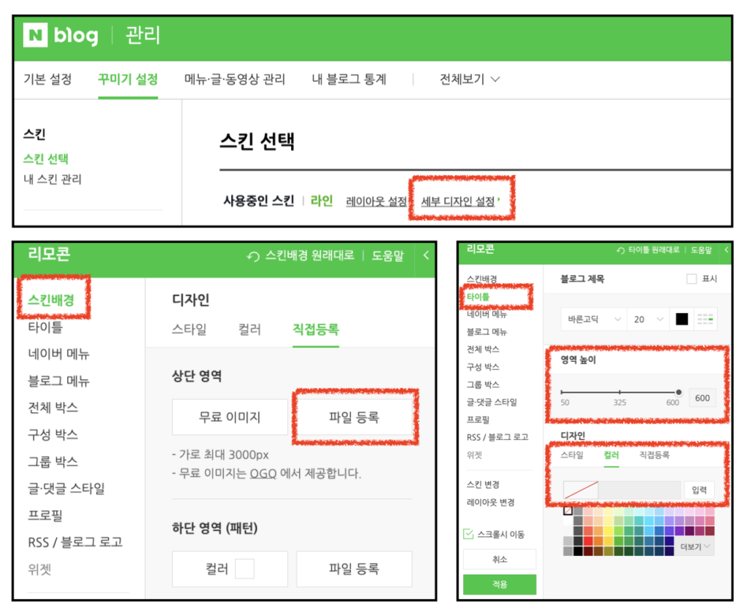Toggle the 표시 checkbox for blog title
This screenshot has width=747, height=615.
[692, 279]
